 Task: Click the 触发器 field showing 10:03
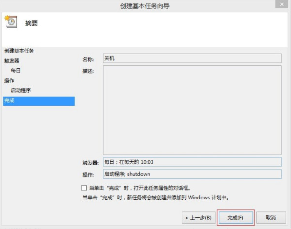[192, 162]
